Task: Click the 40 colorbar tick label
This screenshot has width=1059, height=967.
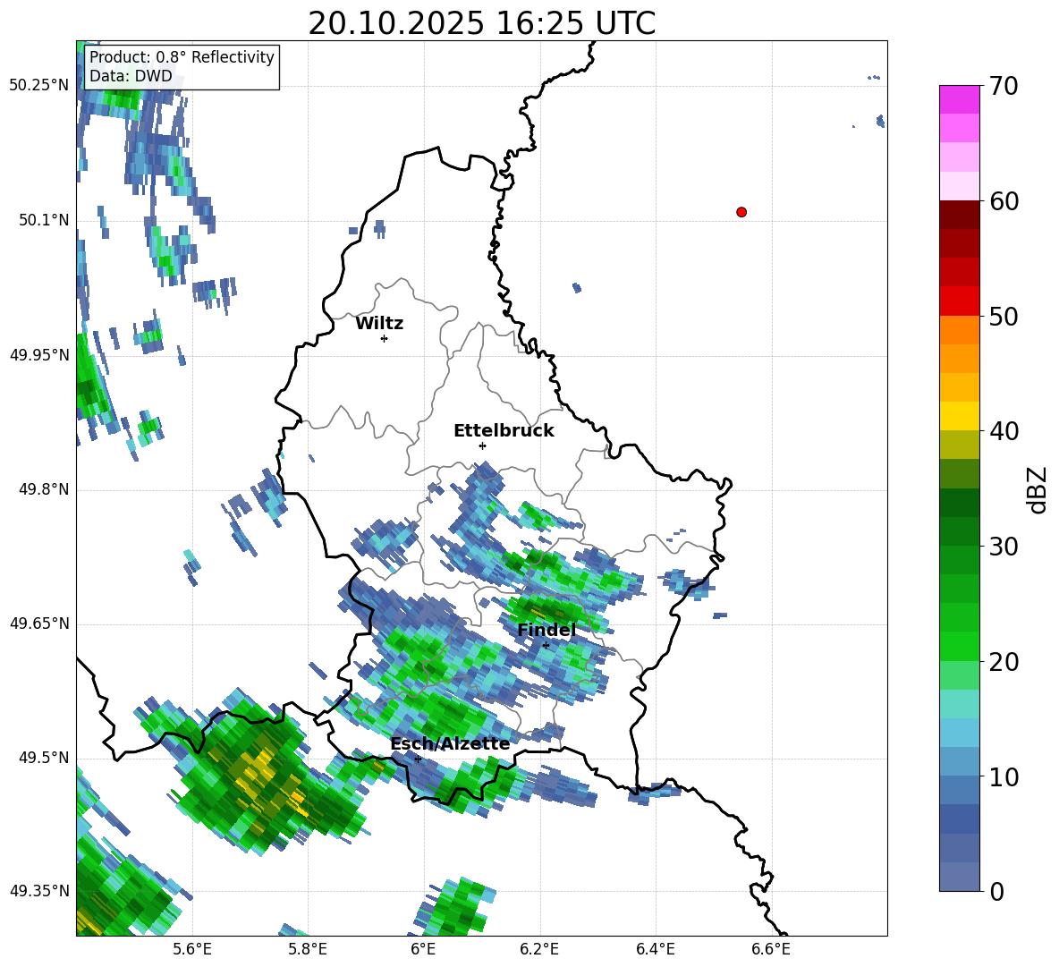Action: tap(1004, 431)
